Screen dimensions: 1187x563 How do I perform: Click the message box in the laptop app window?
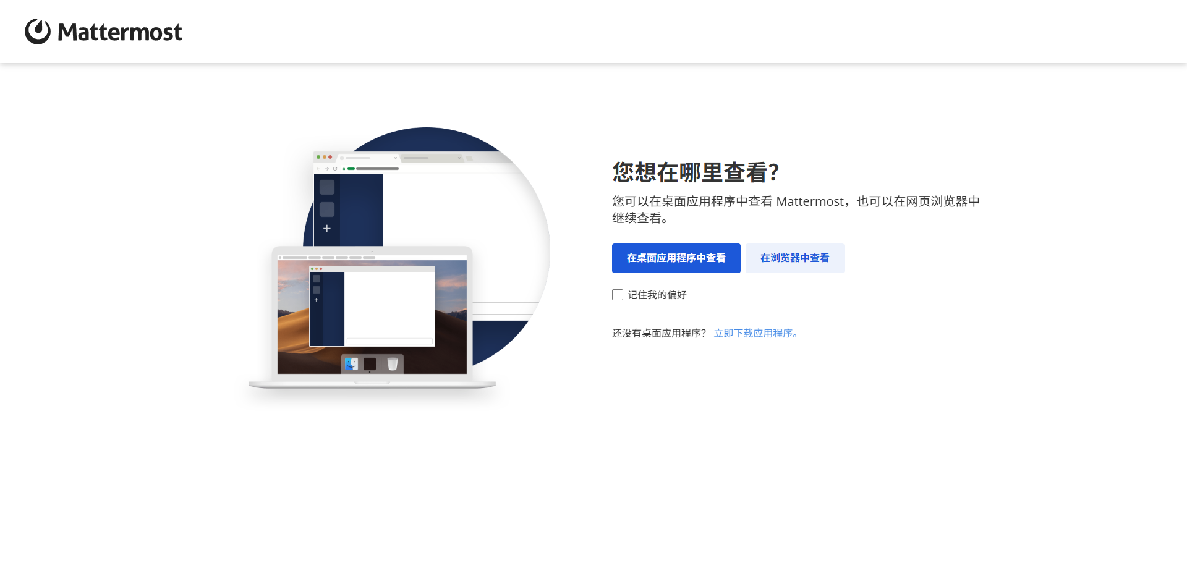389,341
